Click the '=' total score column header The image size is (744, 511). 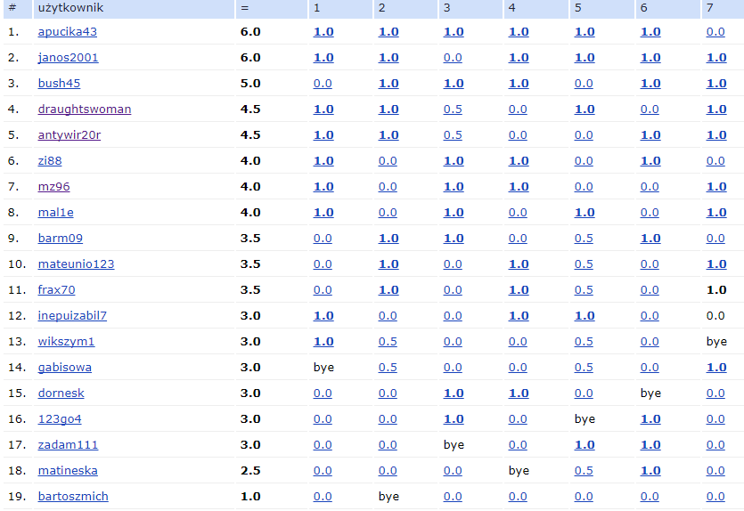tap(244, 8)
